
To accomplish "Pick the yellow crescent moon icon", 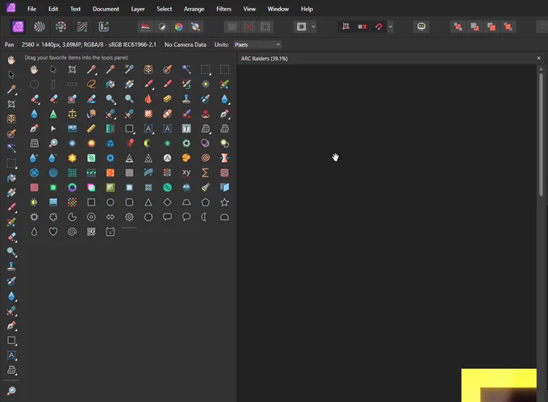I will click(148, 143).
